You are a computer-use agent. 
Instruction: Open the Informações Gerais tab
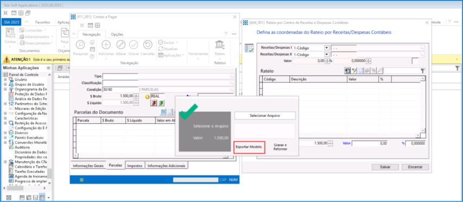point(88,166)
